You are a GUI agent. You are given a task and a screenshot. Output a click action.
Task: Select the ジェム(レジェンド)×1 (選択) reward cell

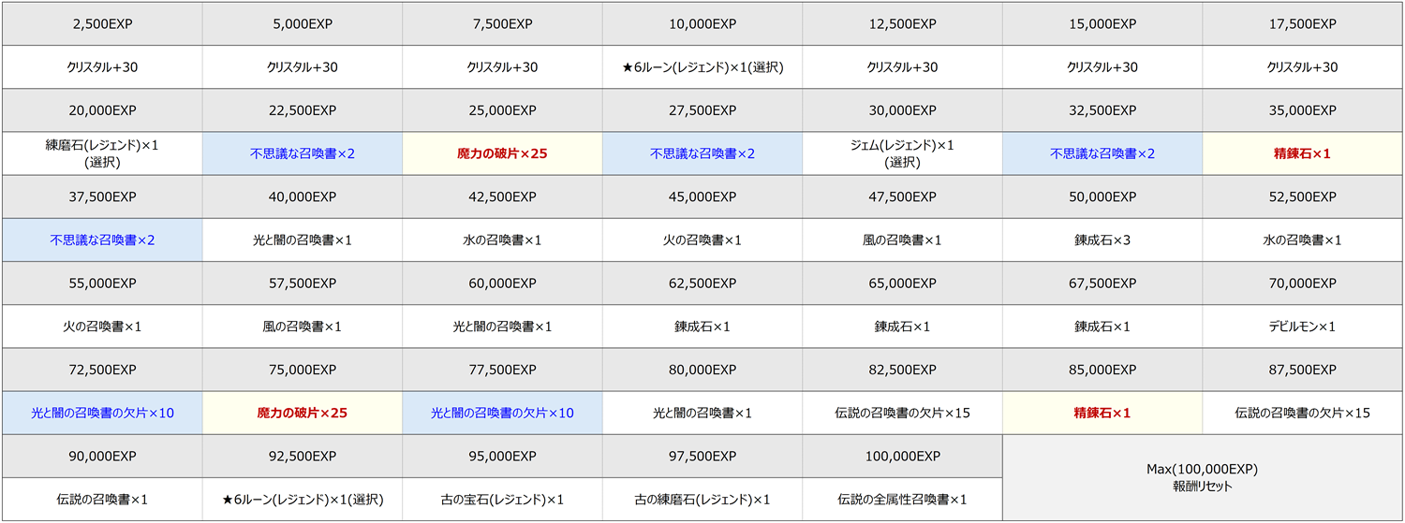pyautogui.click(x=902, y=153)
